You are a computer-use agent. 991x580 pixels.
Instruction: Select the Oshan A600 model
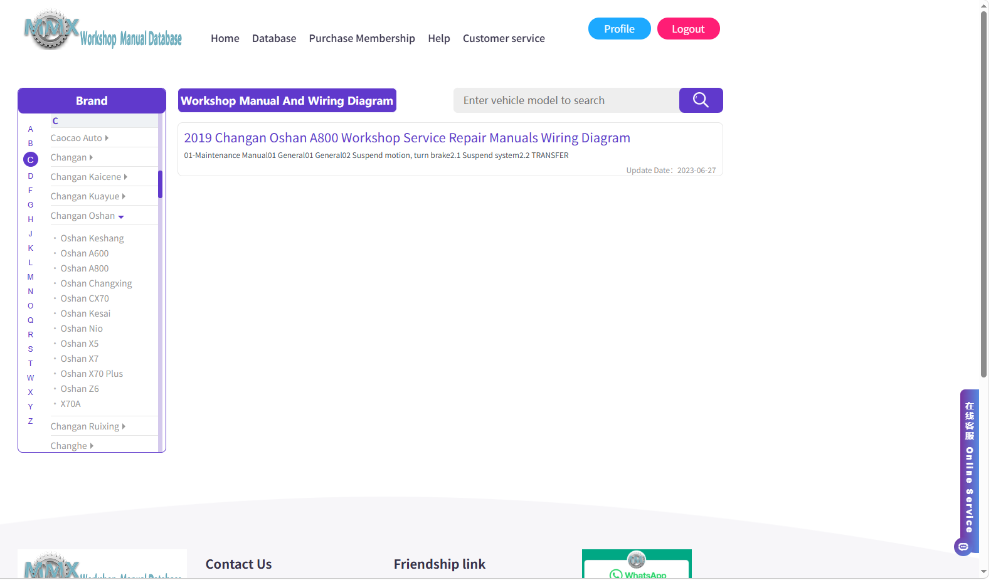coord(85,253)
